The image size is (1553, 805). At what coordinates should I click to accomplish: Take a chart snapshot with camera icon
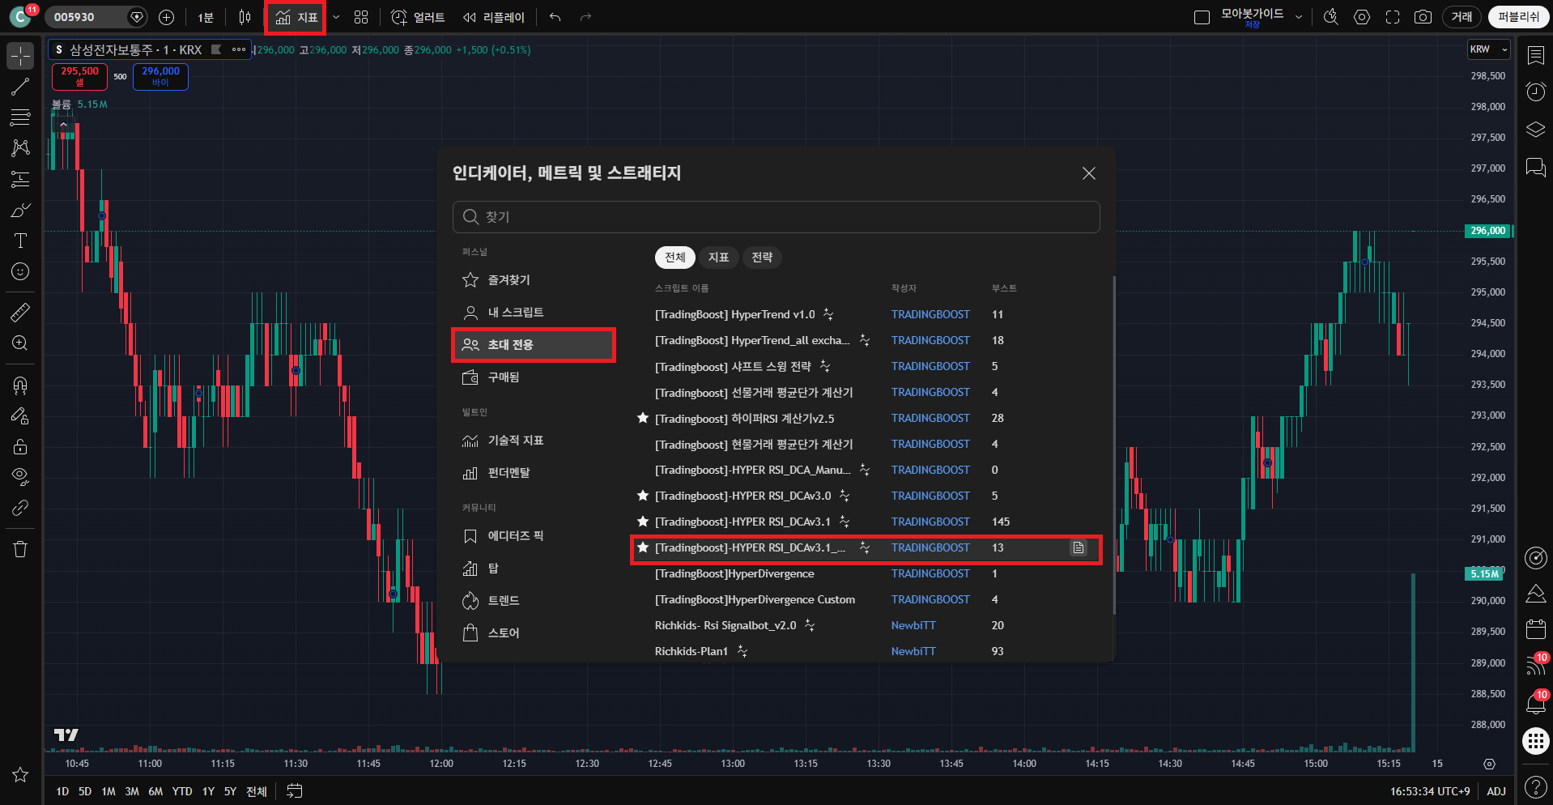pos(1423,17)
